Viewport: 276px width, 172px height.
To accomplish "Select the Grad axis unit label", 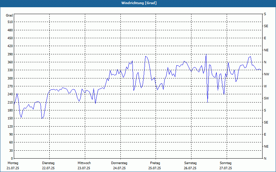I will [x=9, y=15].
